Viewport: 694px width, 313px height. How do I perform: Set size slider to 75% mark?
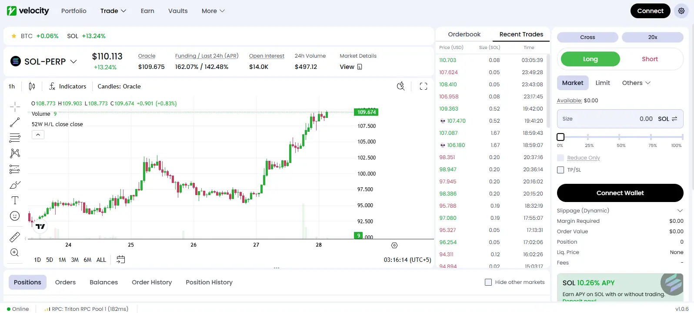[651, 137]
